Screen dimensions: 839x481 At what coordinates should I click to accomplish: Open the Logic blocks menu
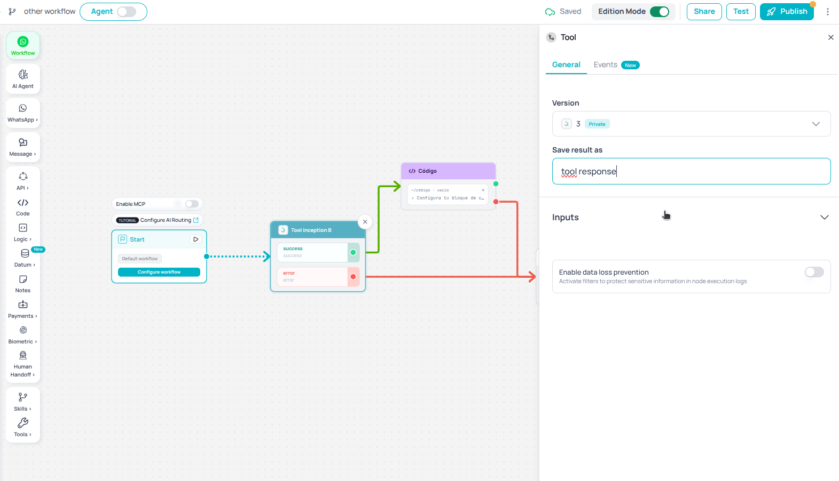[x=23, y=233]
